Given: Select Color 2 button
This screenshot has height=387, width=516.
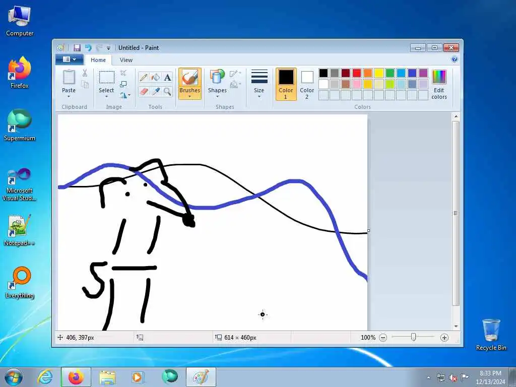Looking at the screenshot, I should point(307,84).
